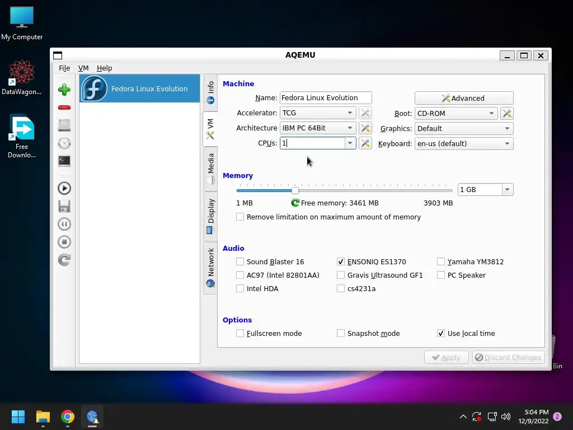Click the red minus delete VM icon
The width and height of the screenshot is (573, 430).
pyautogui.click(x=64, y=107)
